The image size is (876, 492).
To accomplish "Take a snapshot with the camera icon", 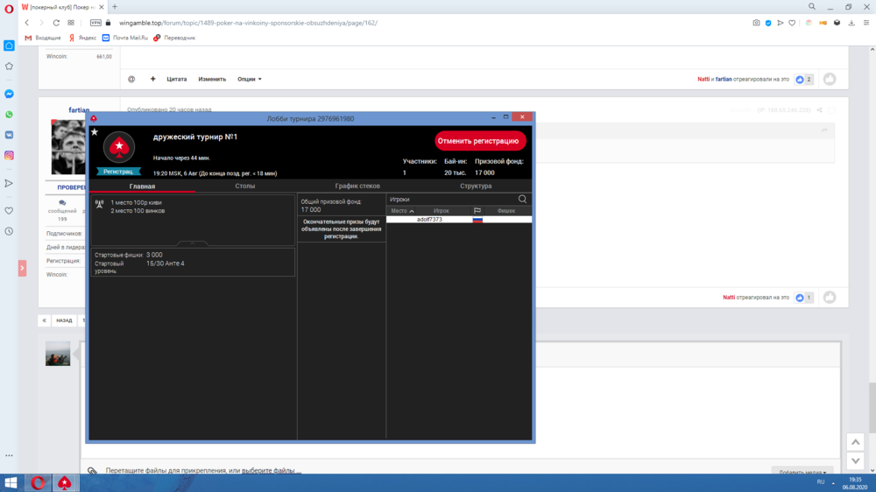I will 757,23.
